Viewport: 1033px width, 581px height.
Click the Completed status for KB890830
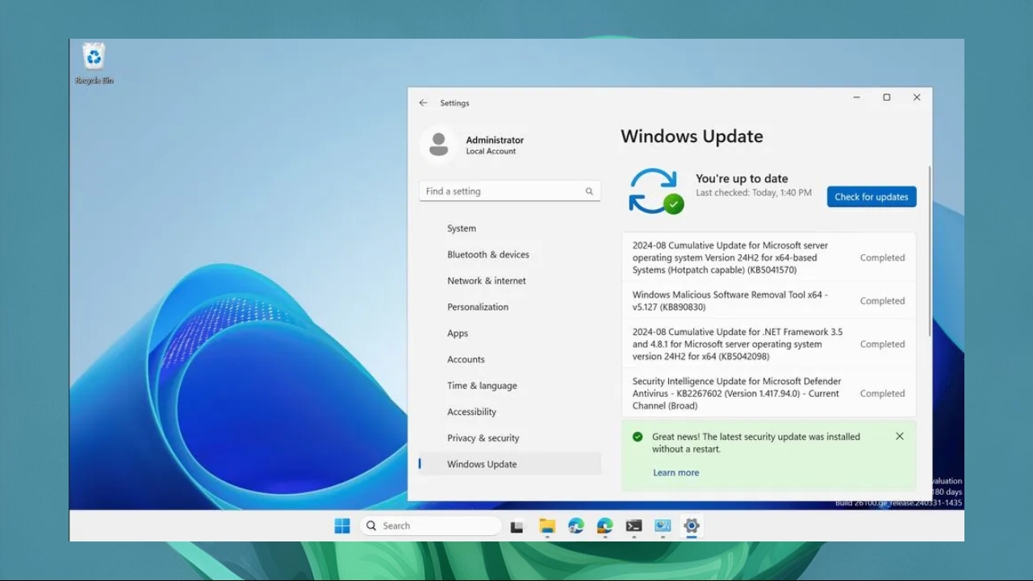882,301
